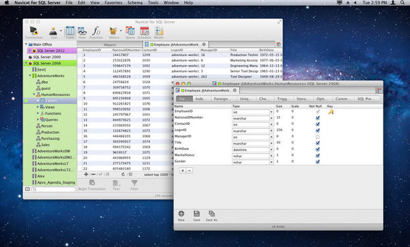Toggle Not Null for ManagerID field
The image size is (410, 247).
coord(318,137)
